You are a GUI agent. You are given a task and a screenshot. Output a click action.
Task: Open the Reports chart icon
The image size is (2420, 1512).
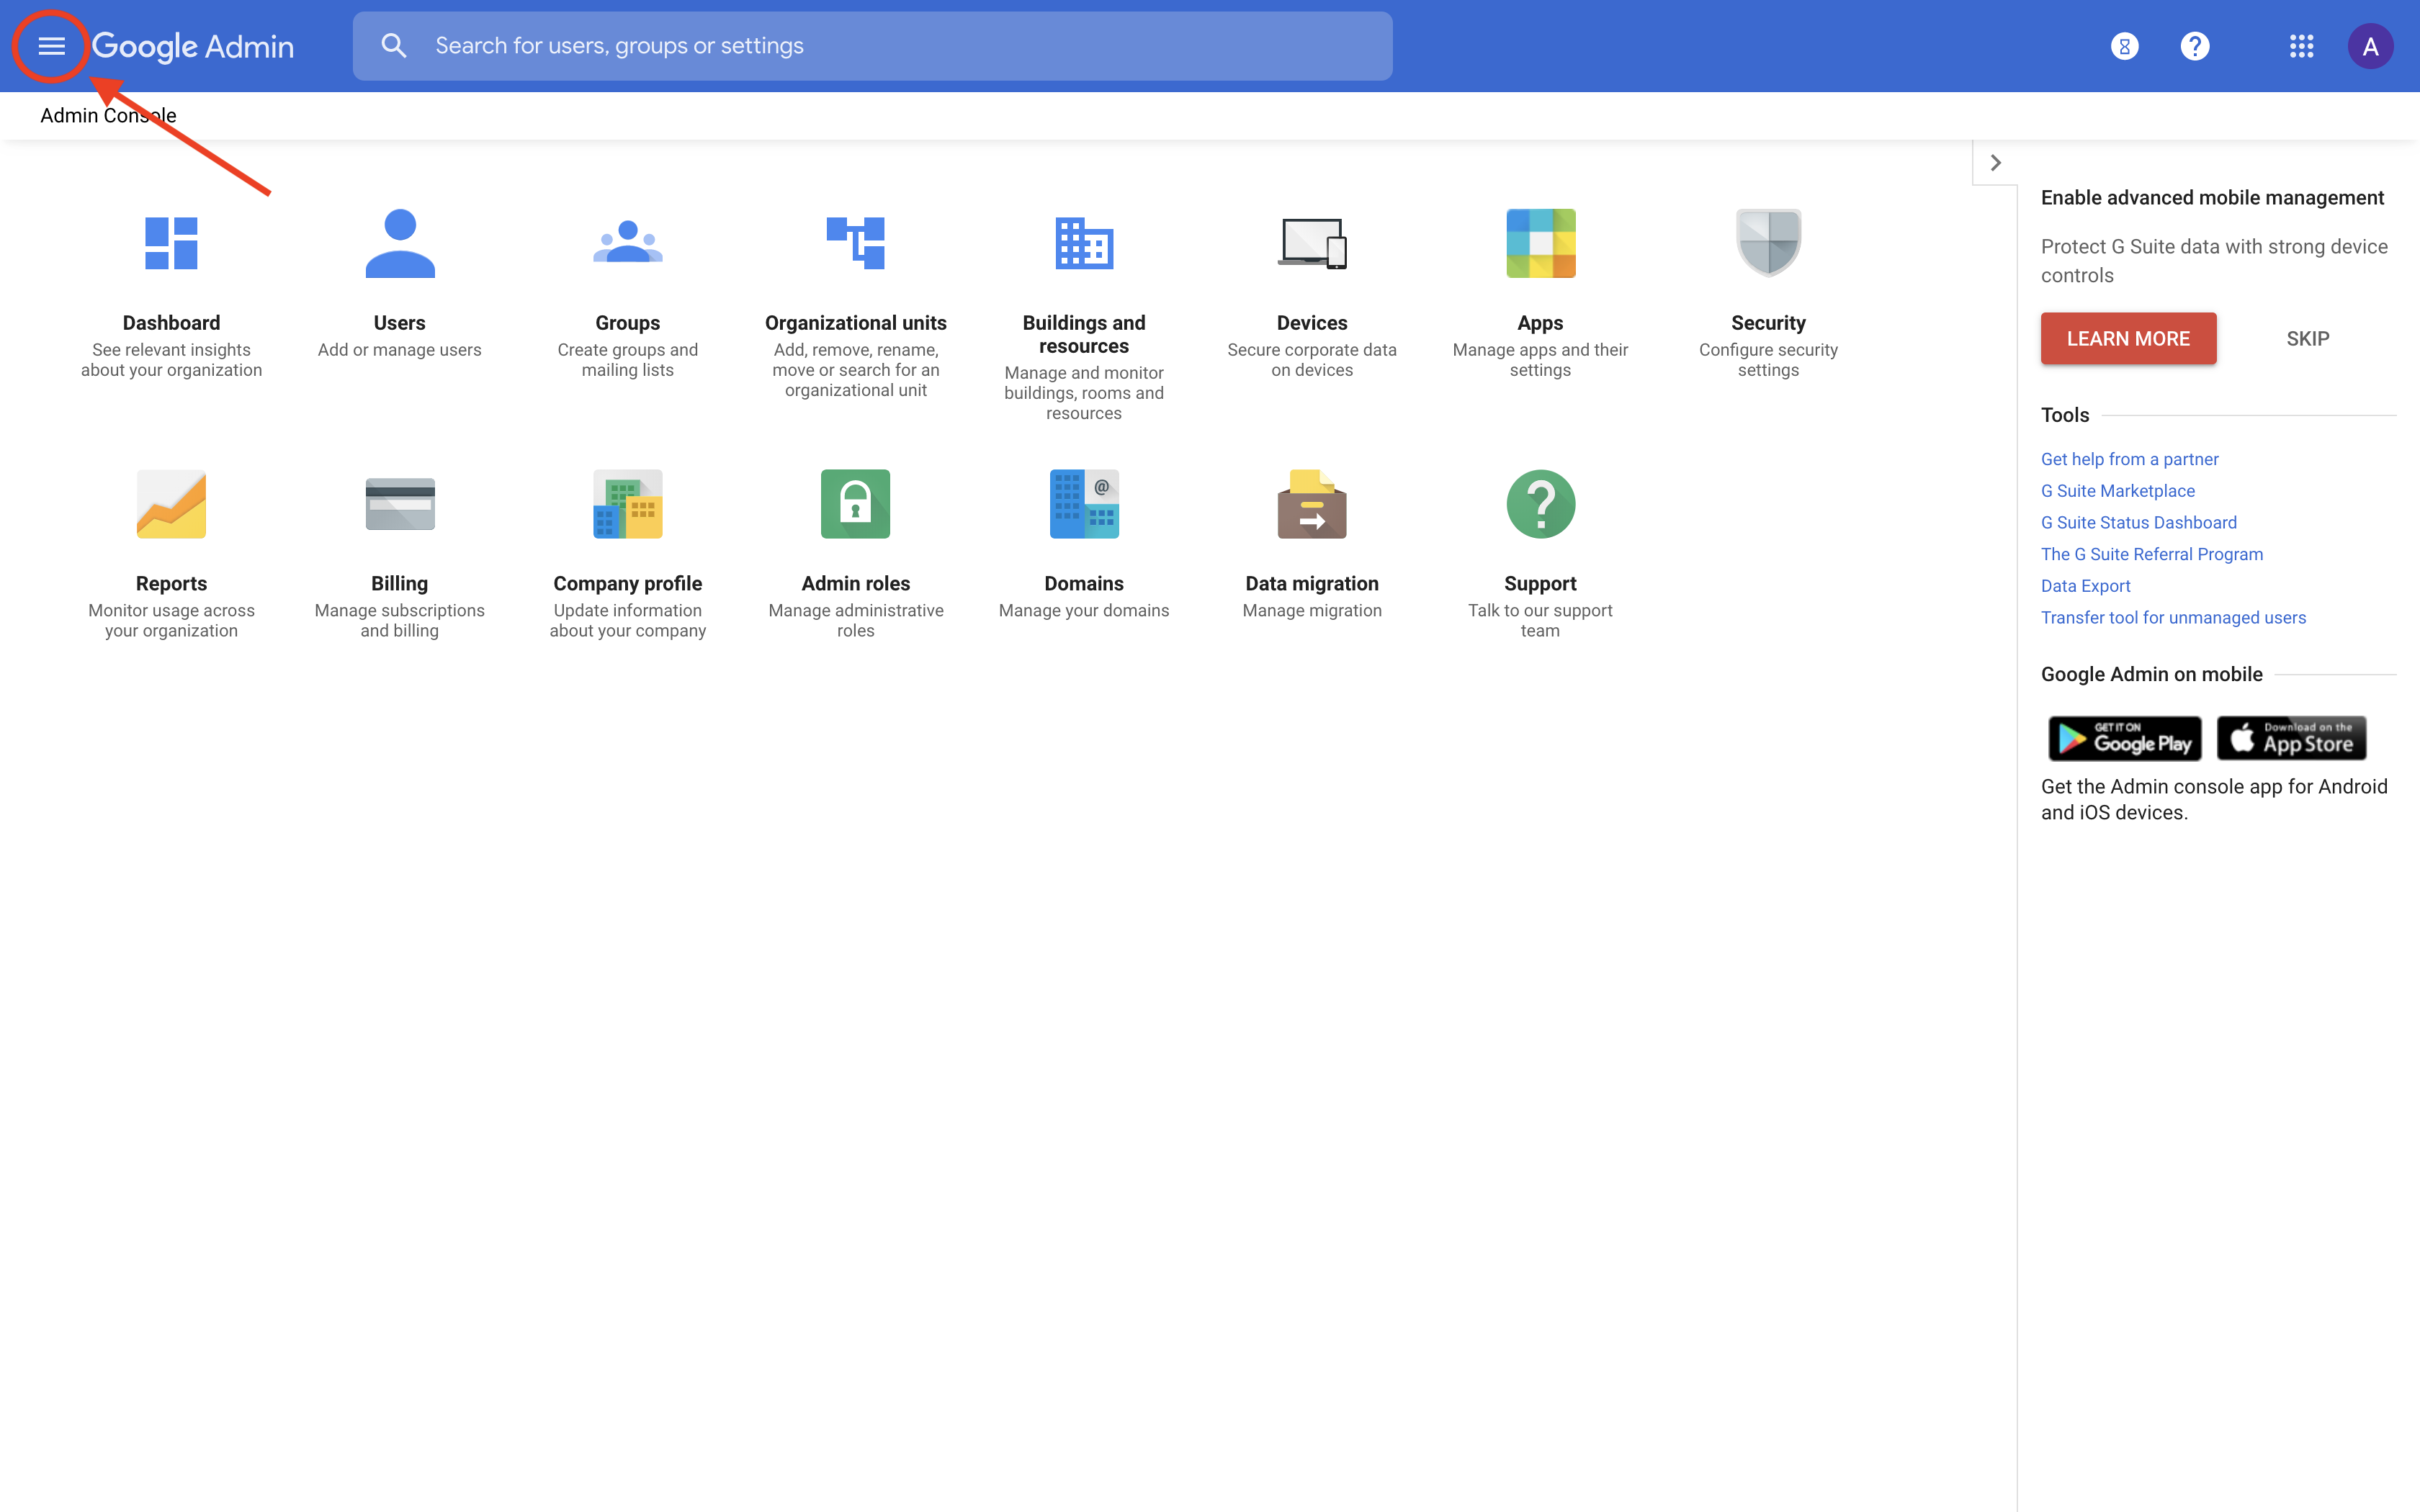pyautogui.click(x=171, y=504)
